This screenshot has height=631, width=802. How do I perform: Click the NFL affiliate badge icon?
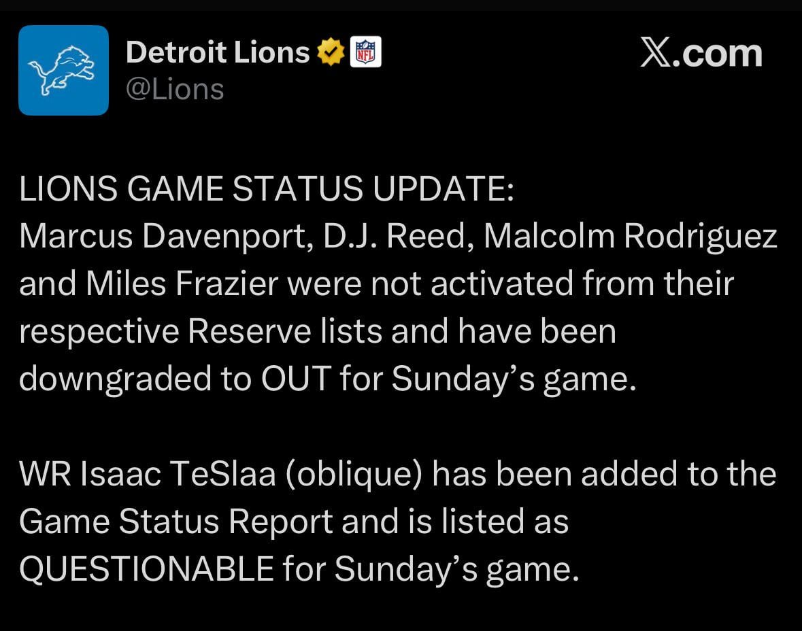click(365, 50)
